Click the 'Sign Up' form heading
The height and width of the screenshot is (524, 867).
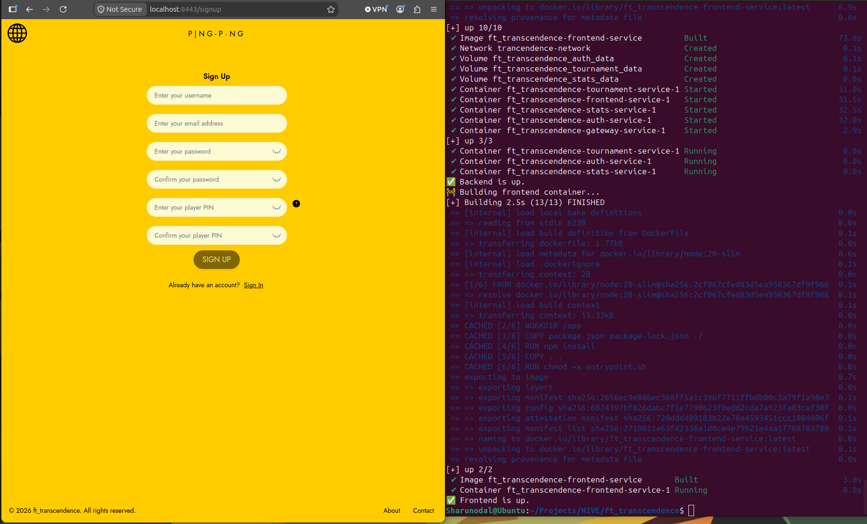[216, 76]
